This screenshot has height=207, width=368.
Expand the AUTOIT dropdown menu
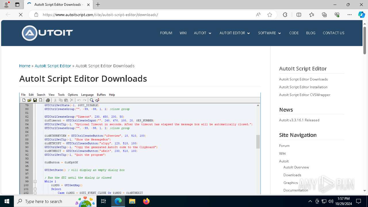coord(203,33)
